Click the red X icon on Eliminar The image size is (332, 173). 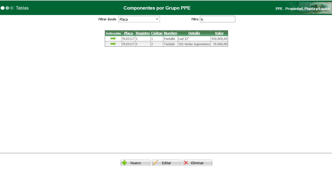pyautogui.click(x=186, y=163)
